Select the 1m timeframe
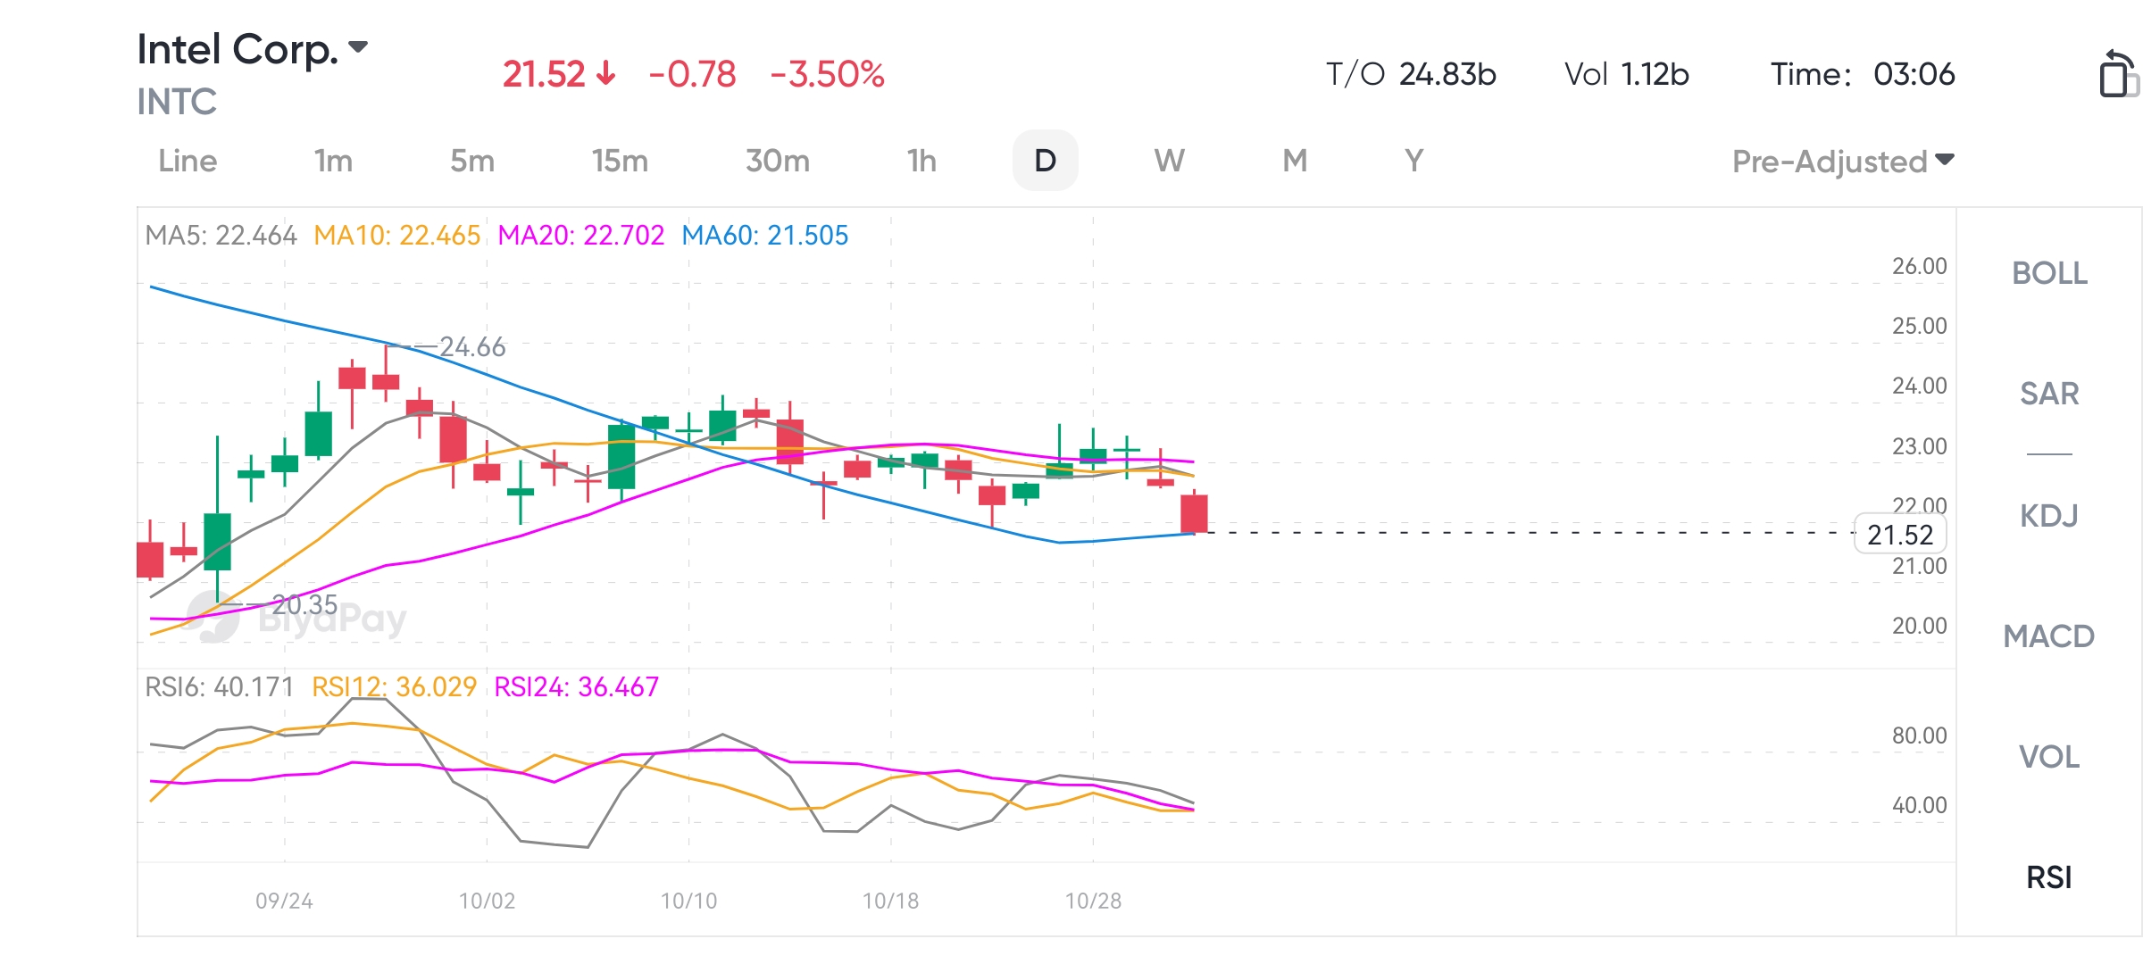 [x=333, y=162]
